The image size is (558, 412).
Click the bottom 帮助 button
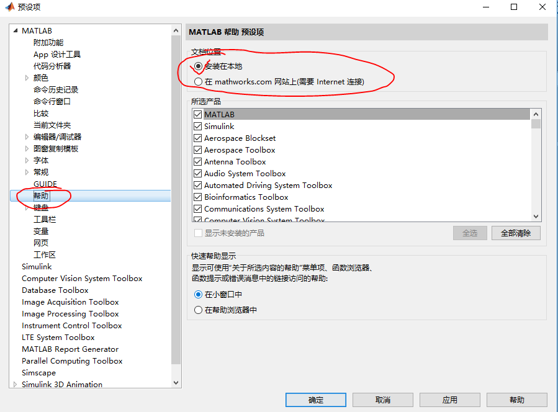point(516,400)
